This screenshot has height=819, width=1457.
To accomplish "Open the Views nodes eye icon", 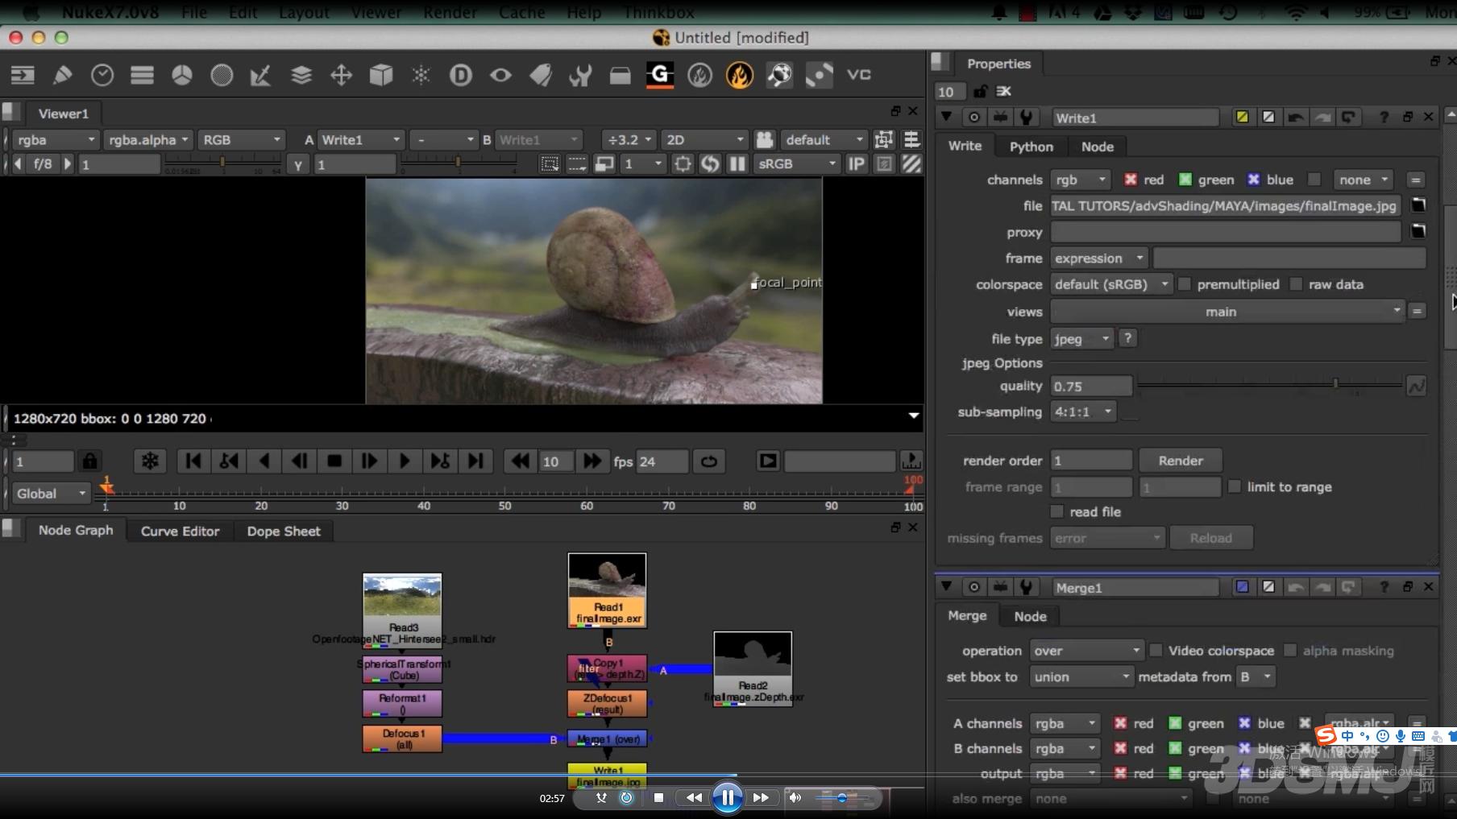I will [x=500, y=75].
